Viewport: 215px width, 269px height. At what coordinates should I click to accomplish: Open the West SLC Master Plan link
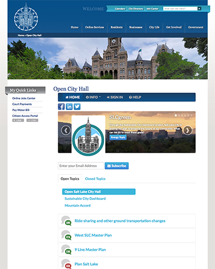(x=93, y=235)
